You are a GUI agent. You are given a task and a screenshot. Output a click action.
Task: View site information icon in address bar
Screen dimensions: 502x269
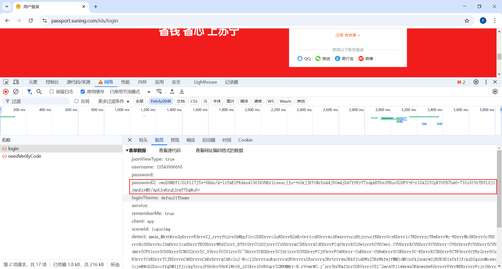45,21
